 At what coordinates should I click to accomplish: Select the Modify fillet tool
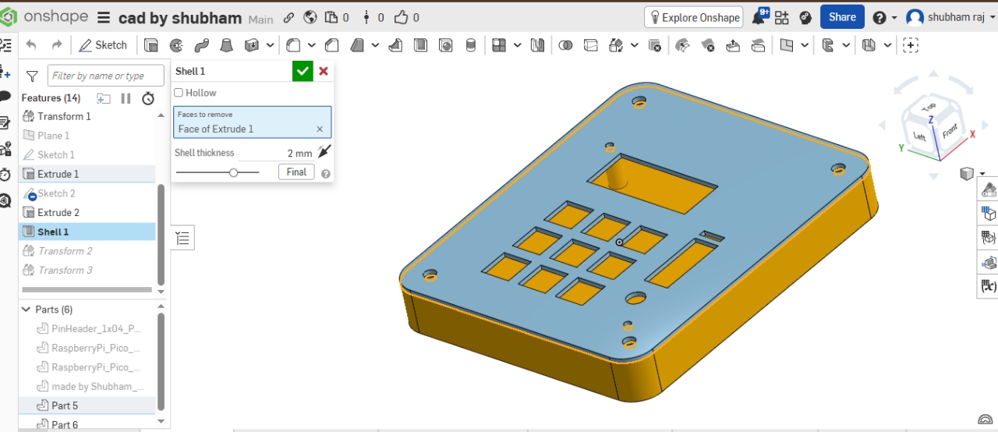(x=682, y=45)
